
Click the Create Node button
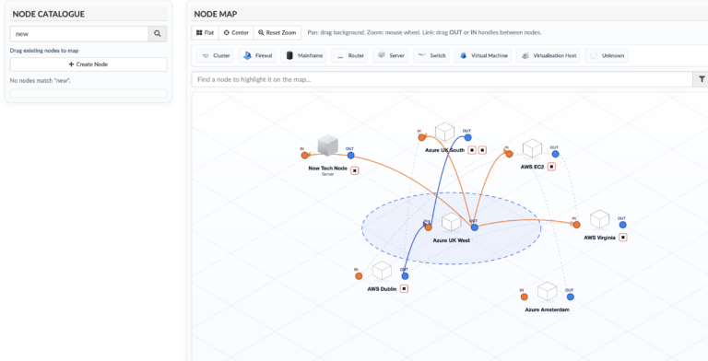point(88,64)
